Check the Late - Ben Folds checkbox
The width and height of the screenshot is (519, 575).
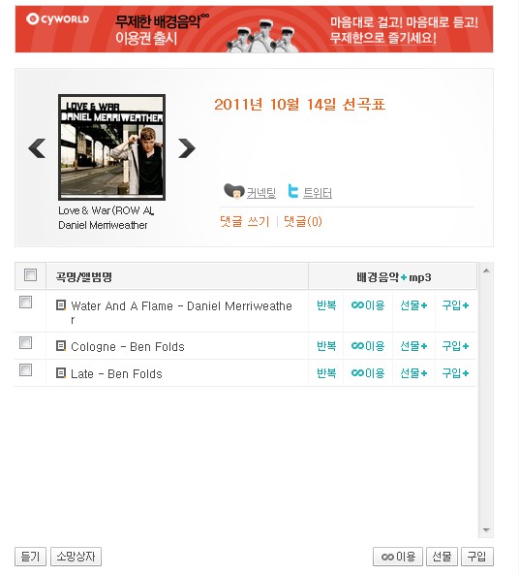point(25,370)
